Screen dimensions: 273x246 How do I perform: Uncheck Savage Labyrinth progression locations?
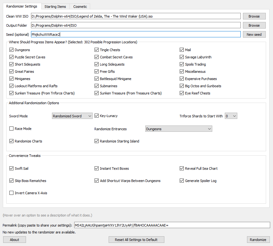[x=182, y=57]
